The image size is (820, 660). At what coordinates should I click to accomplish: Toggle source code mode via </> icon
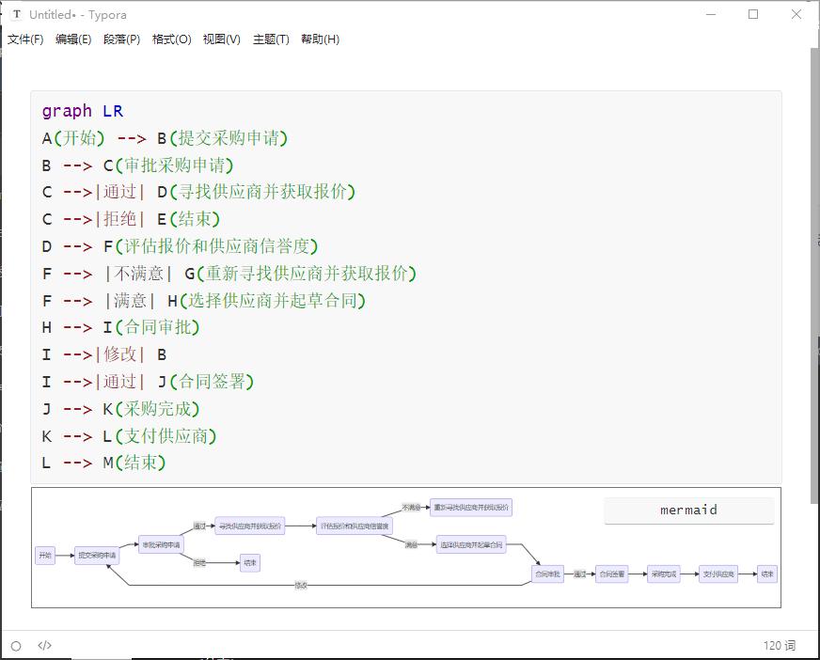[45, 646]
